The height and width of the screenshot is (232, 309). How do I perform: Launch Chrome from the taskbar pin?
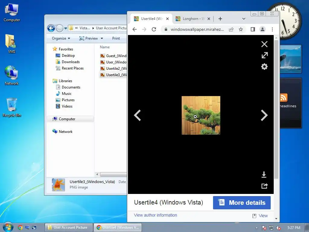pos(20,227)
